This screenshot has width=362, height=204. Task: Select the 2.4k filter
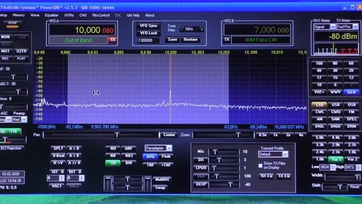[320, 152]
